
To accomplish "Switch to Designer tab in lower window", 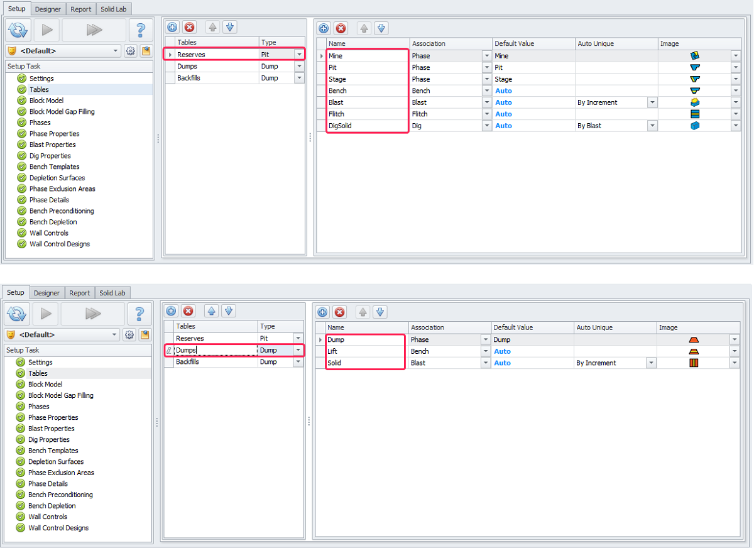I will click(47, 293).
